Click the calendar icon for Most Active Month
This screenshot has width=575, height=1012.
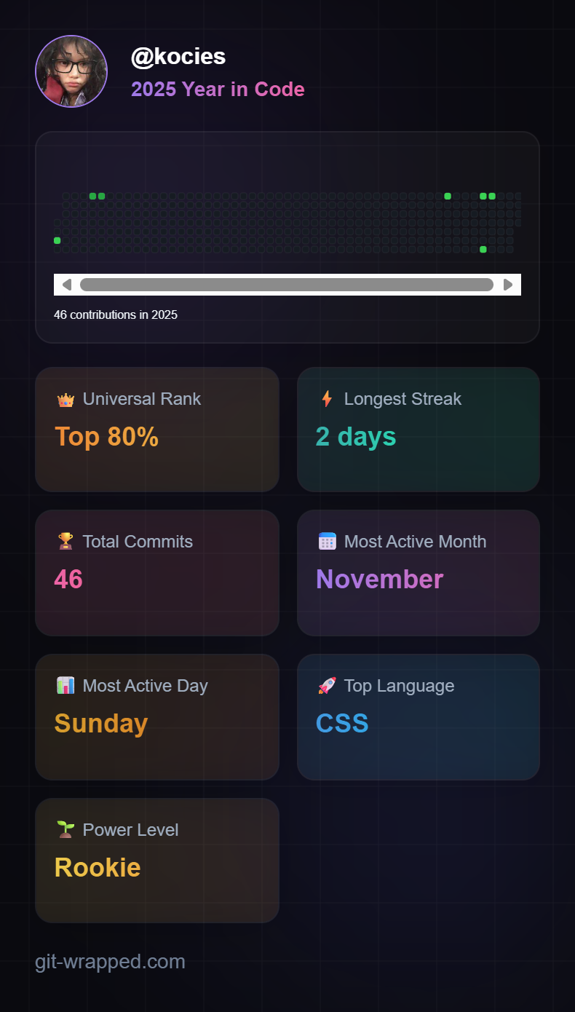328,542
